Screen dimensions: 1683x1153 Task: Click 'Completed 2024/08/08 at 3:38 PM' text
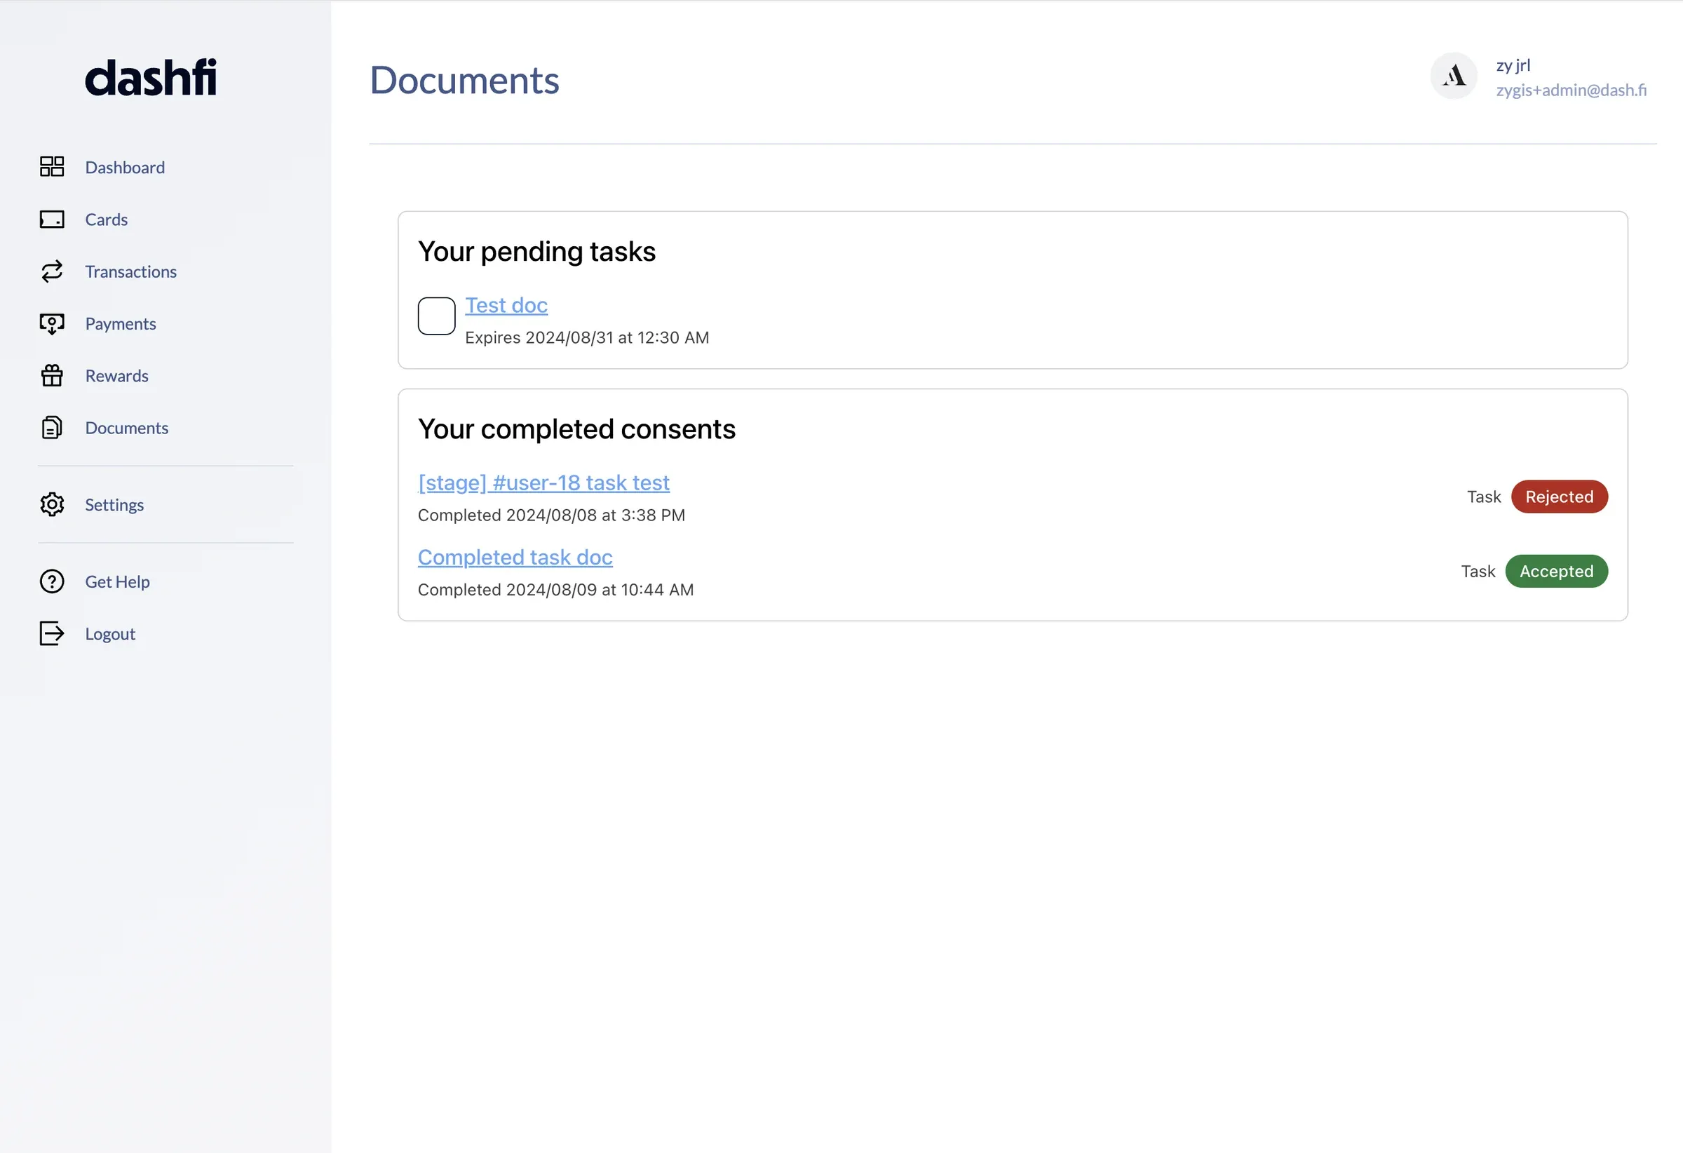click(552, 515)
